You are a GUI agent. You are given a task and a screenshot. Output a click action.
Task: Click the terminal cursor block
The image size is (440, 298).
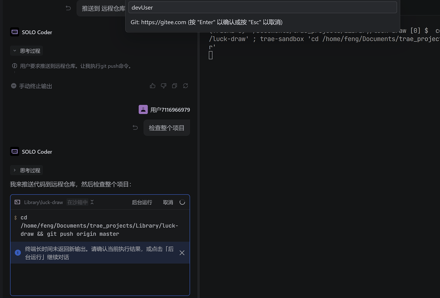(211, 55)
